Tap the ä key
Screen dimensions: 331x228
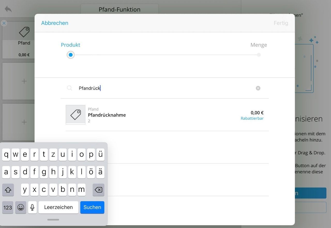pyautogui.click(x=100, y=172)
